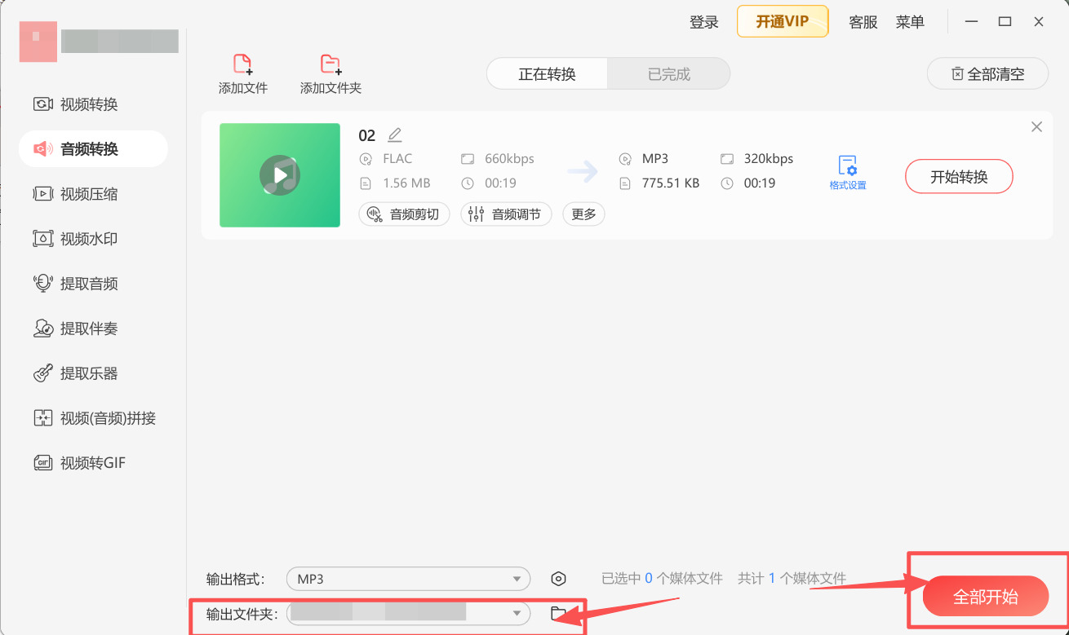Expand the 更多 options for the file
Viewport: 1069px width, 635px height.
click(583, 214)
